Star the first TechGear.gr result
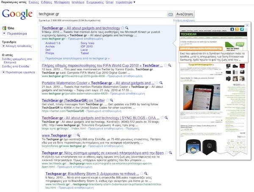The image size is (254, 192). (123, 28)
